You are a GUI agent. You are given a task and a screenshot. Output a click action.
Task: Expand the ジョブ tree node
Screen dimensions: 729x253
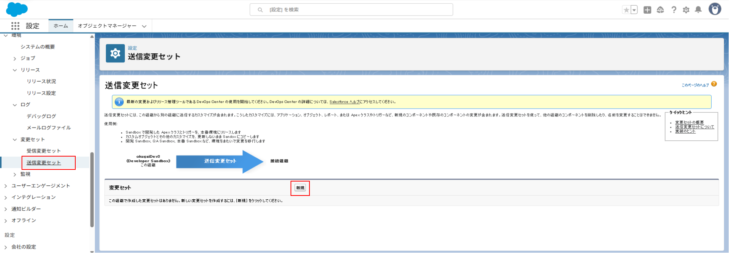point(15,59)
